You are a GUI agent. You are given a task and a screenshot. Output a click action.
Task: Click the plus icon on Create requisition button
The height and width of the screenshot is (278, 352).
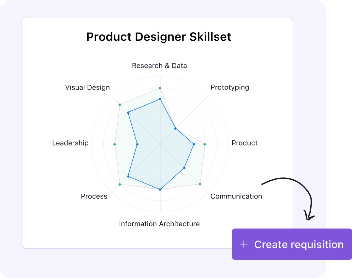click(244, 244)
